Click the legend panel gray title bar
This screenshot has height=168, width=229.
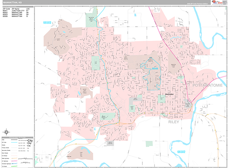pyautogui.click(x=18, y=137)
